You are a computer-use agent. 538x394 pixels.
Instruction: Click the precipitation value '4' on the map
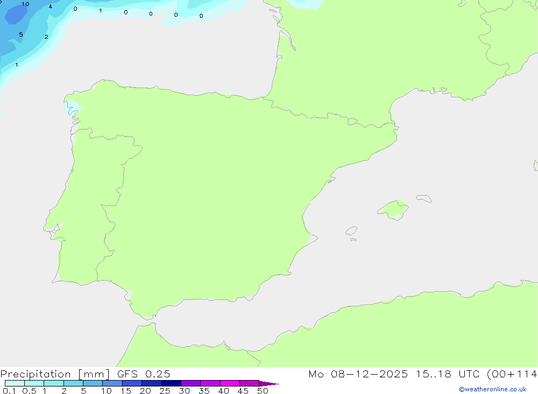[x=51, y=6]
